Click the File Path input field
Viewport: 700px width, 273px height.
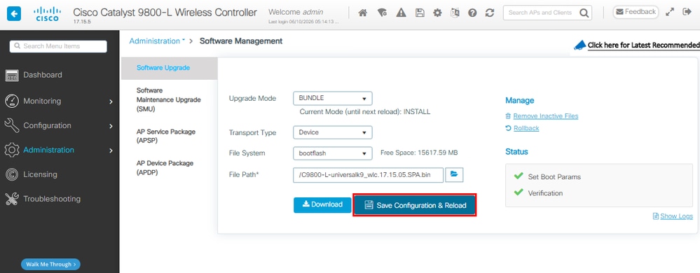coord(368,175)
